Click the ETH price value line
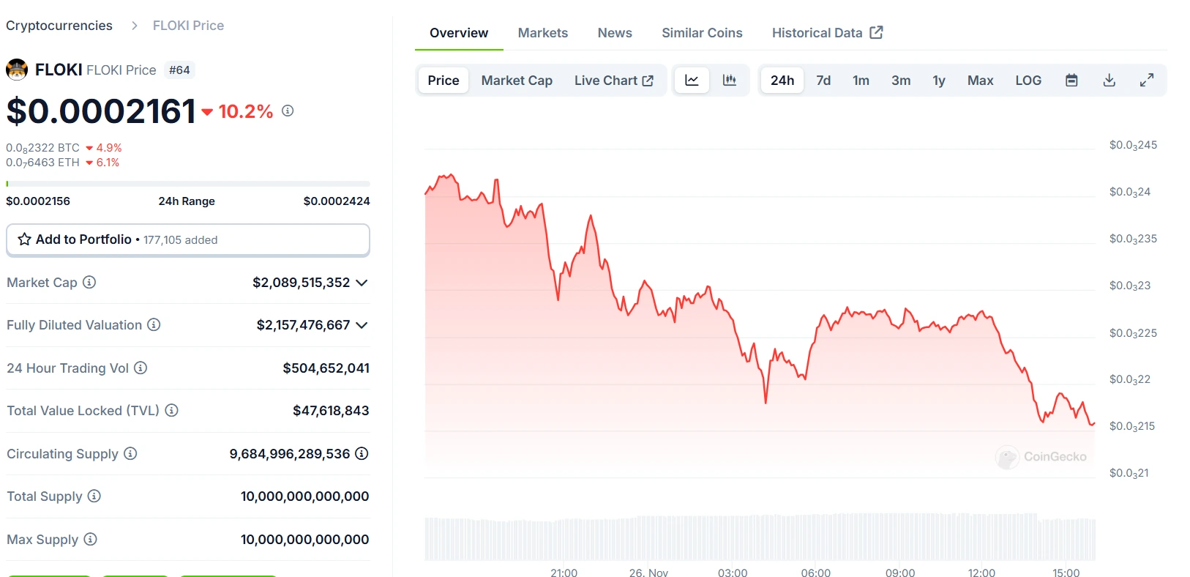 (x=62, y=163)
